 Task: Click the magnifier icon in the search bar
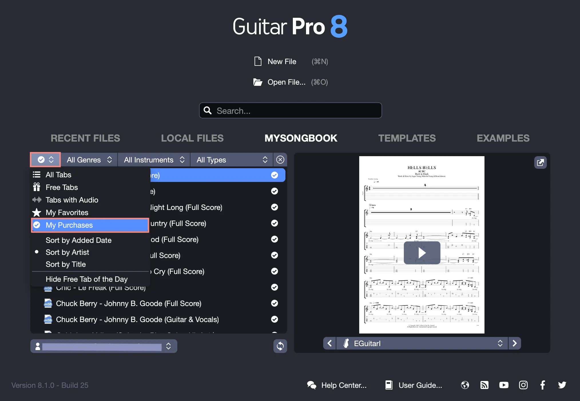[208, 110]
